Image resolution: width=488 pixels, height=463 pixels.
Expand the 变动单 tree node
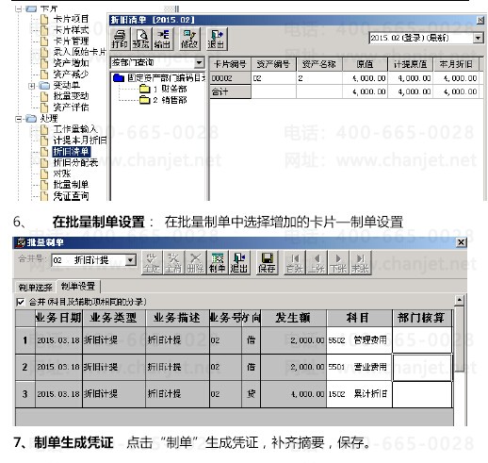[x=32, y=86]
